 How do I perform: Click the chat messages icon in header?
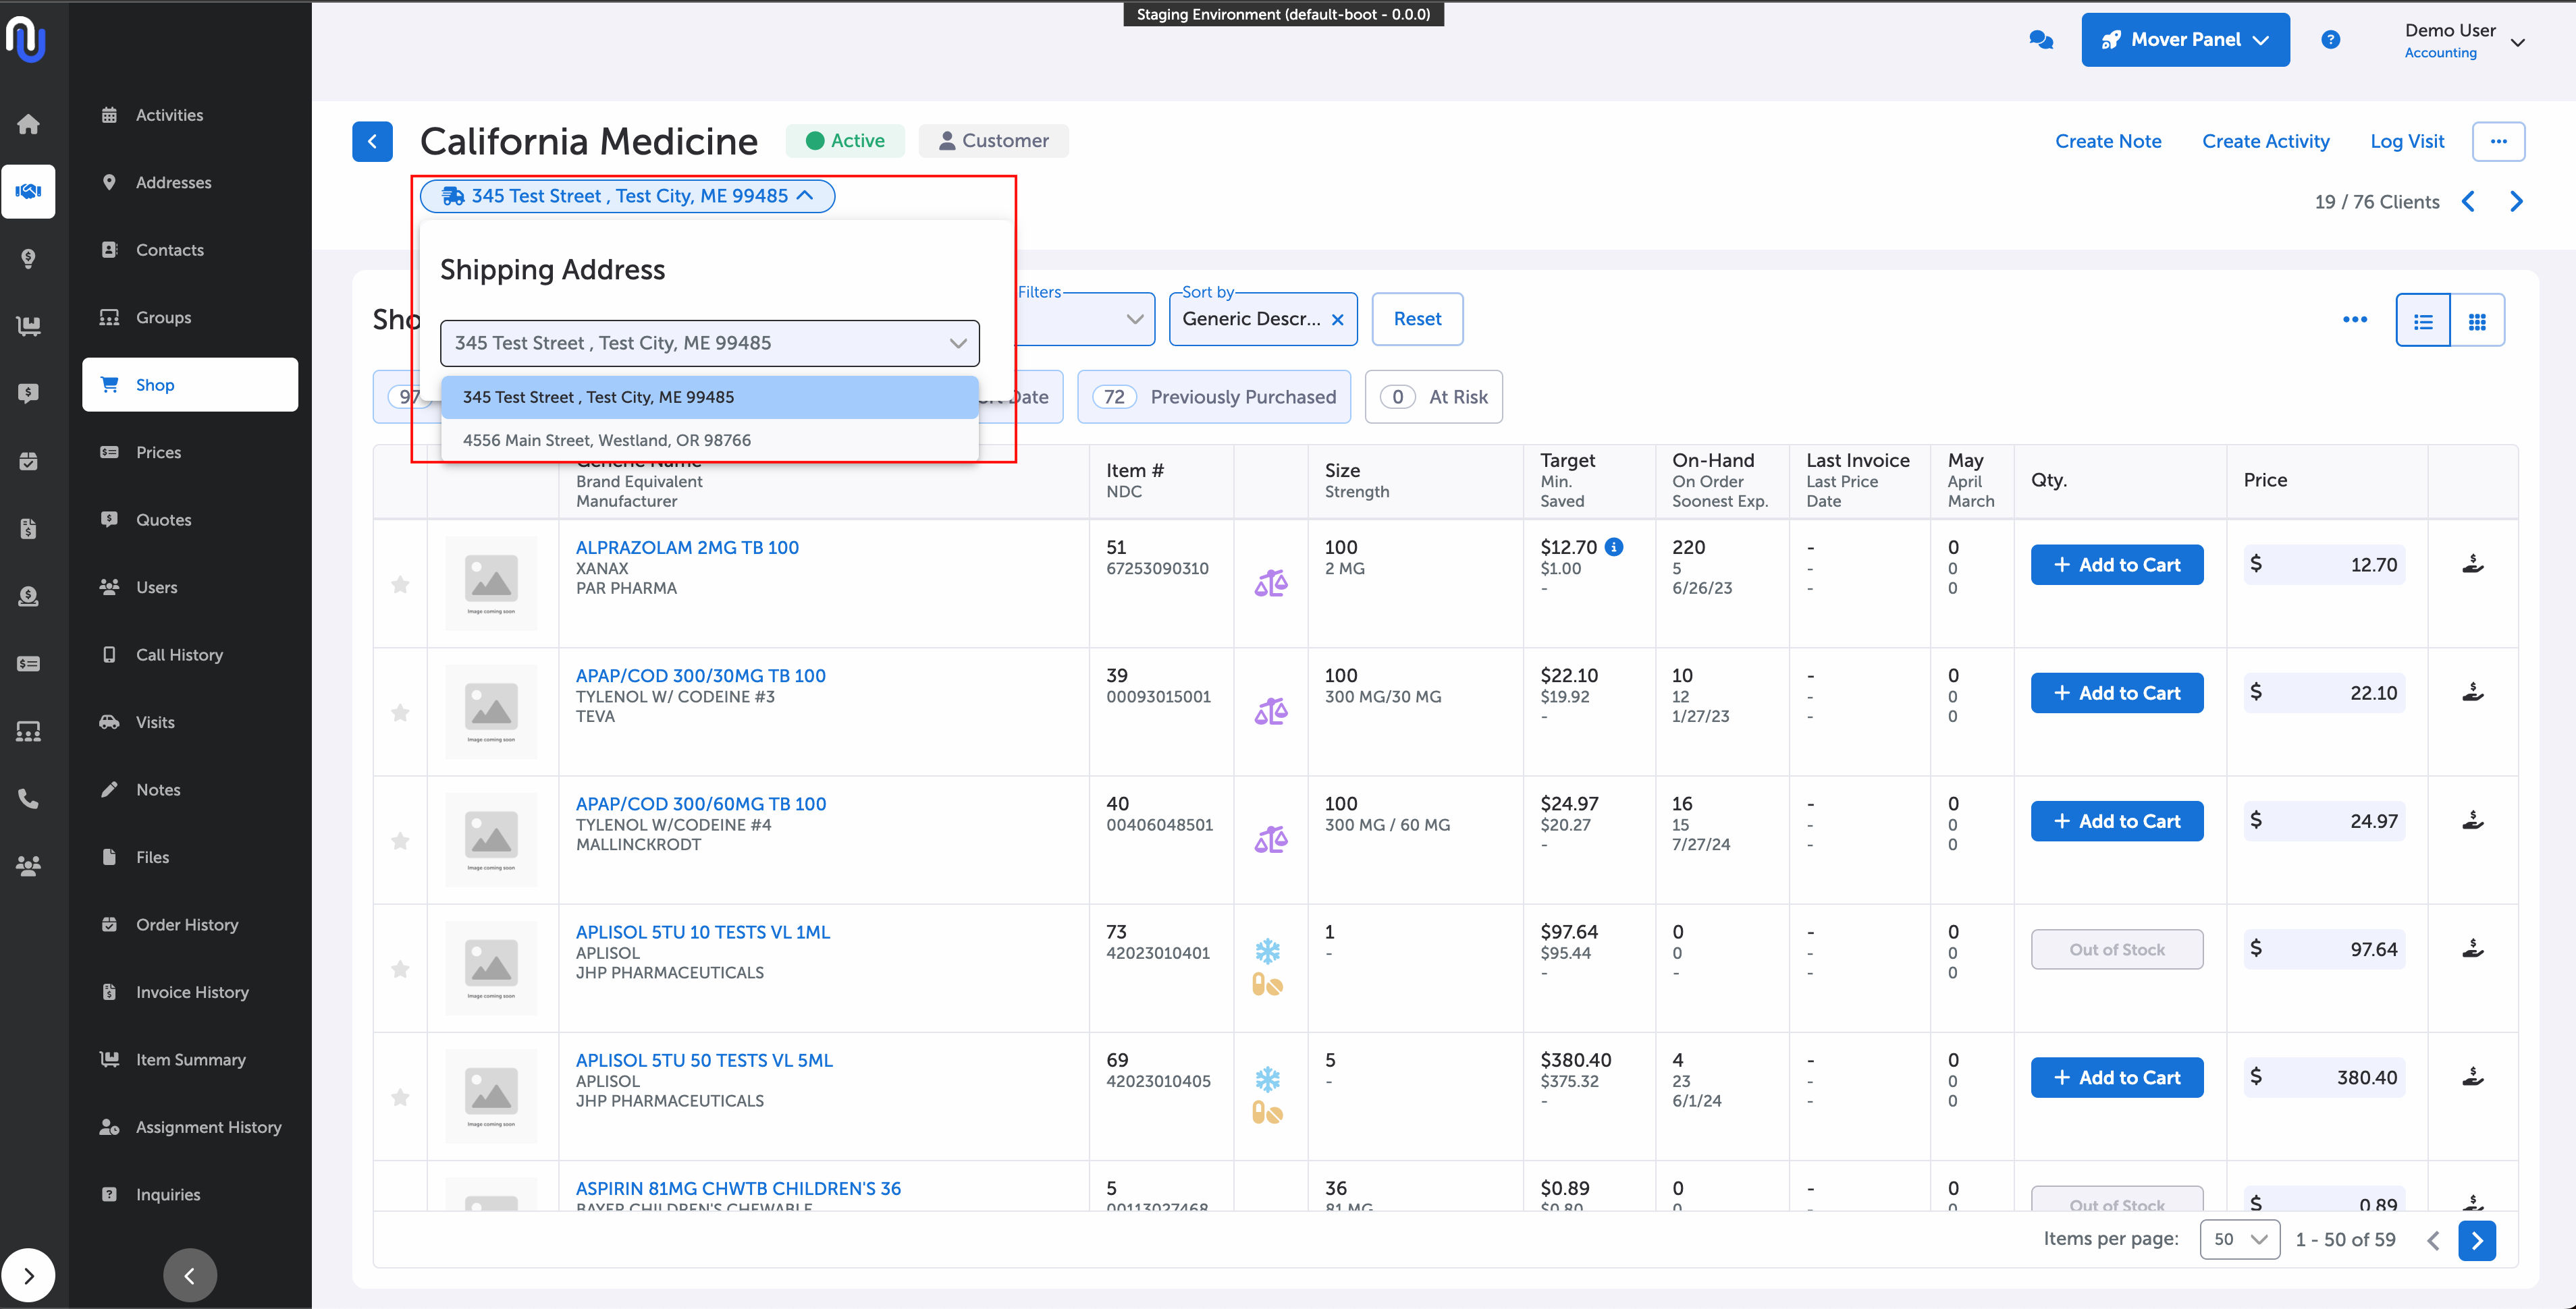(x=2041, y=40)
